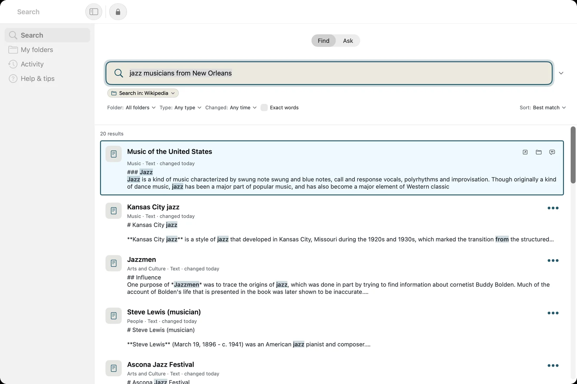Open the Jazzmen result title
The width and height of the screenshot is (577, 384).
pos(141,260)
